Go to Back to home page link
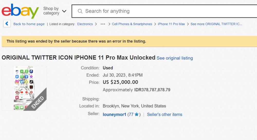The image size is (257, 140). tap(29, 24)
